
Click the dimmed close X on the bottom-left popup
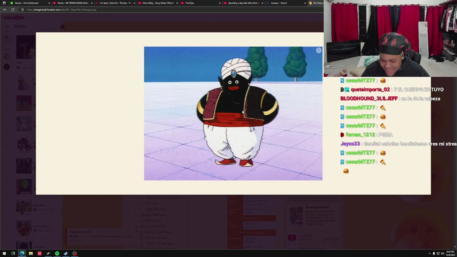tap(137, 232)
